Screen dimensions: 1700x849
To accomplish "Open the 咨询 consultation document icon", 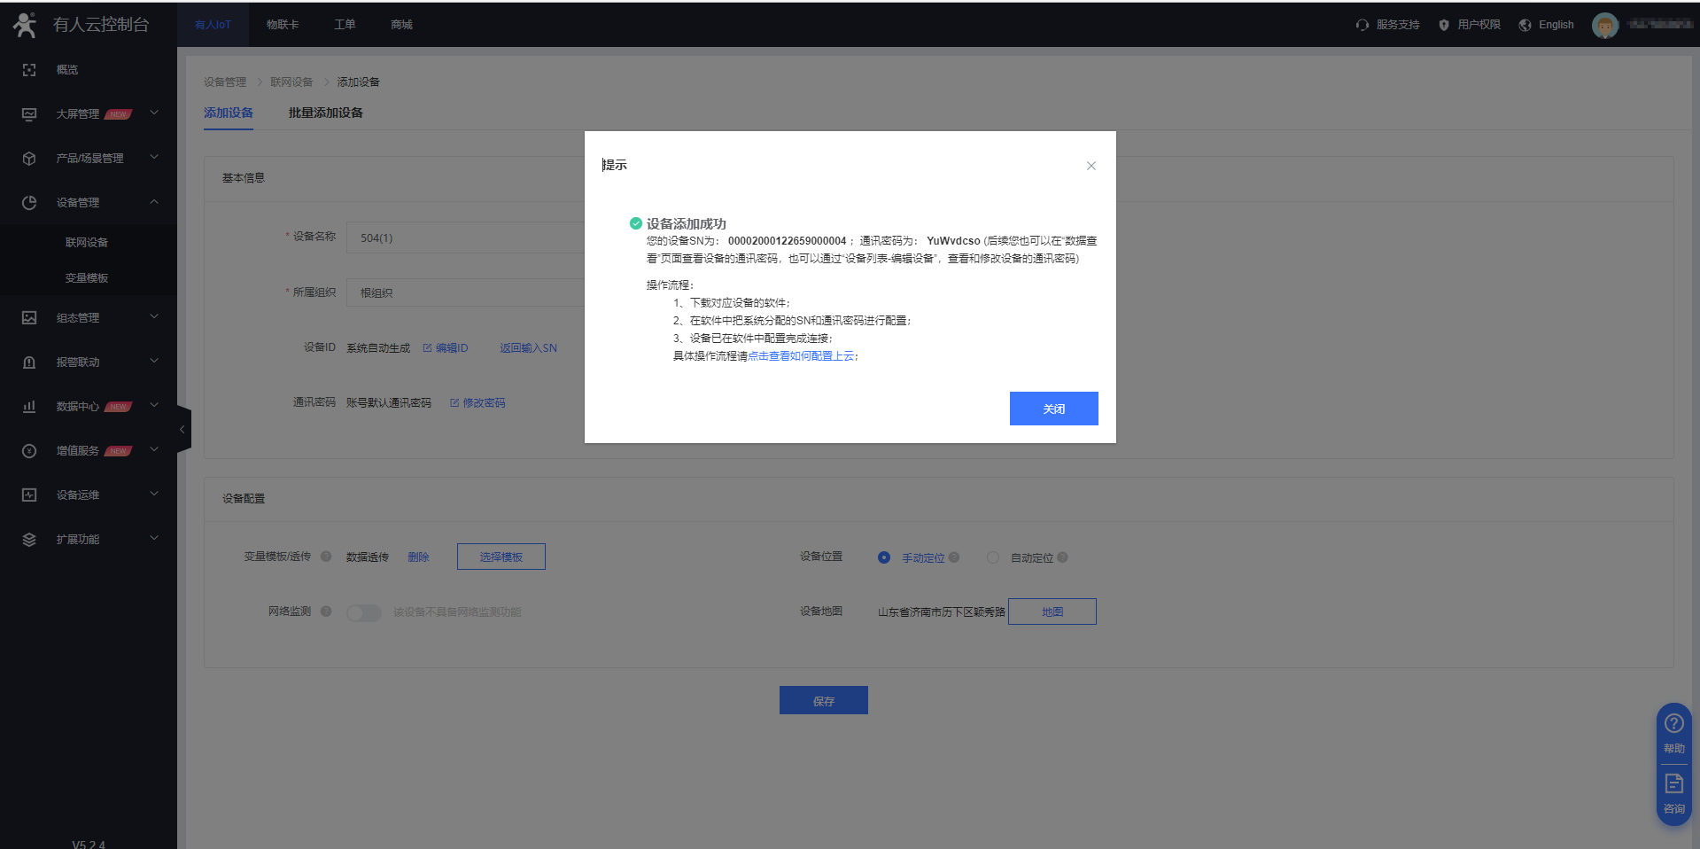I will (x=1673, y=784).
